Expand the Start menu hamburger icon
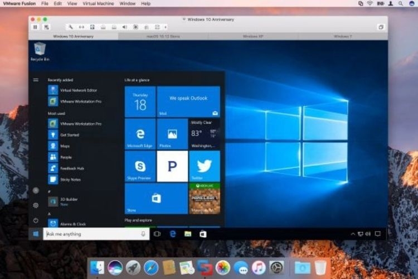This screenshot has height=279, width=418. tap(36, 80)
